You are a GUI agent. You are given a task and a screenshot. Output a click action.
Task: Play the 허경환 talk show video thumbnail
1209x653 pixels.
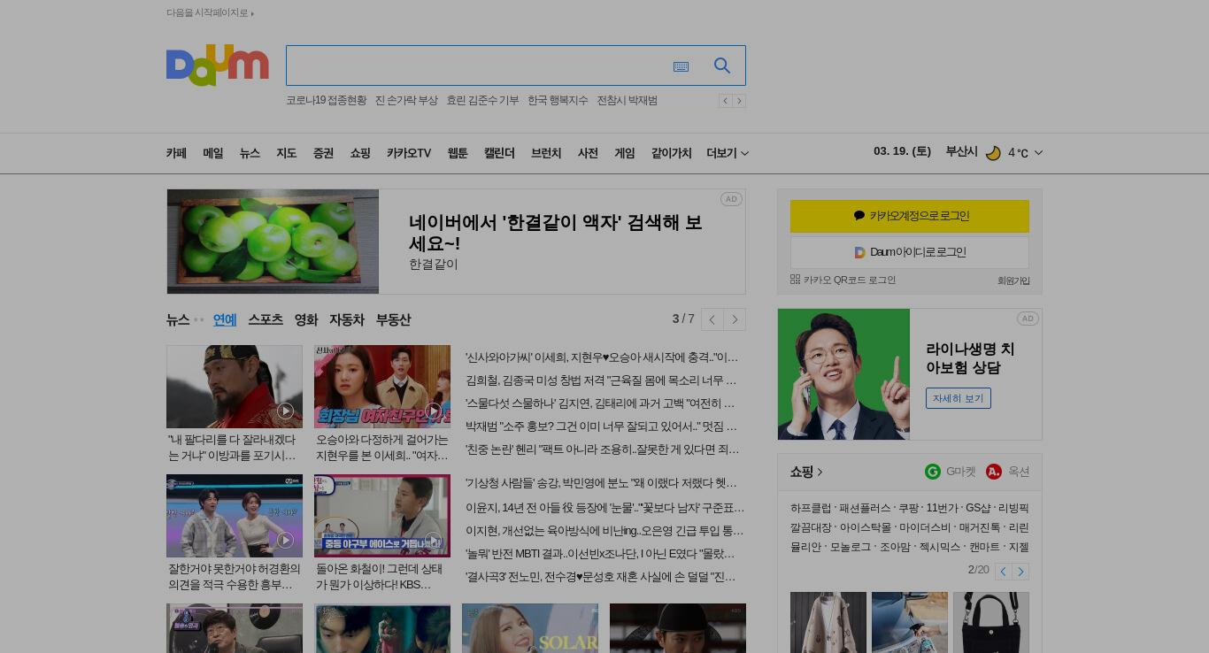coord(235,516)
